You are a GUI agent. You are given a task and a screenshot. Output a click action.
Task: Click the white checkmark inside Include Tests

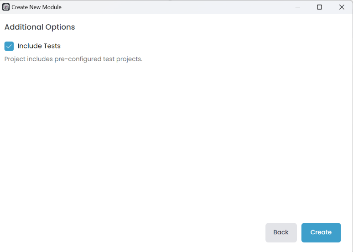pyautogui.click(x=9, y=46)
